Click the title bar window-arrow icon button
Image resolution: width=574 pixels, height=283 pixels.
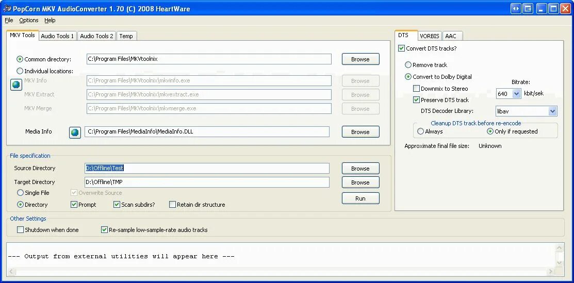tap(528, 8)
